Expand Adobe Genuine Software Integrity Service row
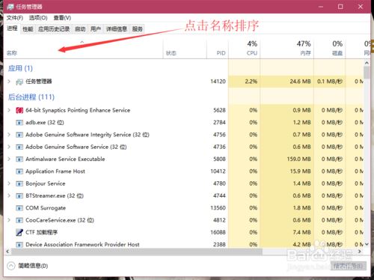This screenshot has width=374, height=280. click(9, 135)
